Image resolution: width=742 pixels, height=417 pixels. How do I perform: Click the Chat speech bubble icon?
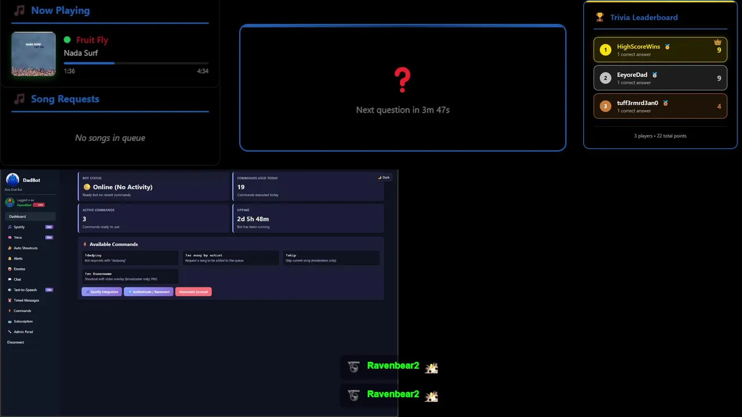(x=9, y=279)
